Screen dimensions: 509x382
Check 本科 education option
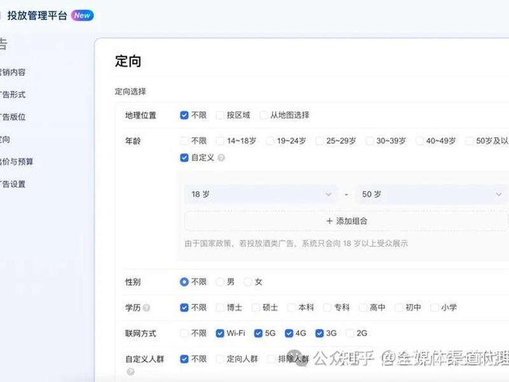click(x=291, y=308)
